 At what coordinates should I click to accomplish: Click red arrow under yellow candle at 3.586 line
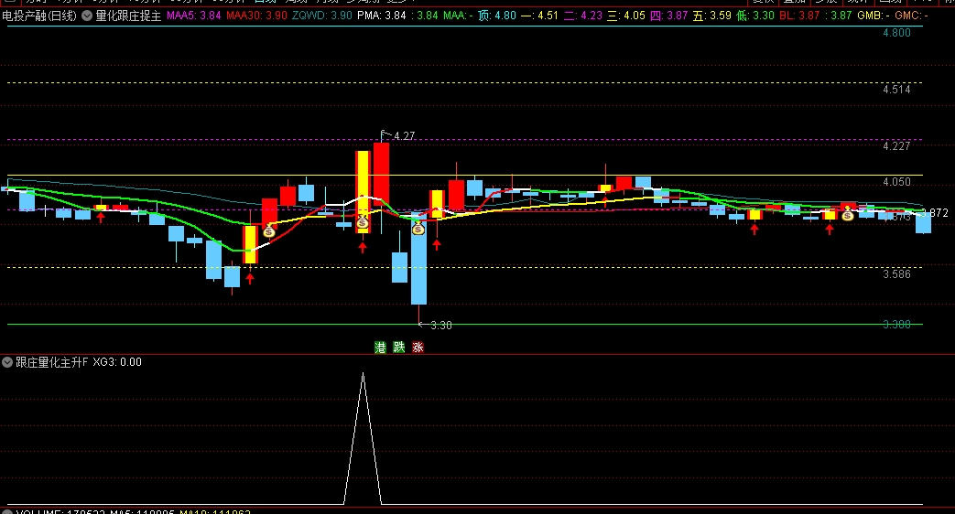pyautogui.click(x=250, y=278)
